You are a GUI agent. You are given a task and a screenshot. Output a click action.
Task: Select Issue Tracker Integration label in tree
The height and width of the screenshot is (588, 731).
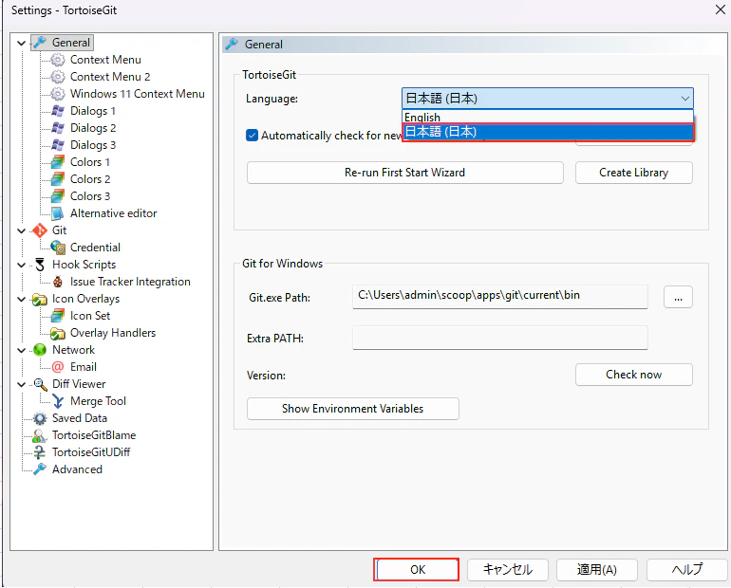point(130,282)
